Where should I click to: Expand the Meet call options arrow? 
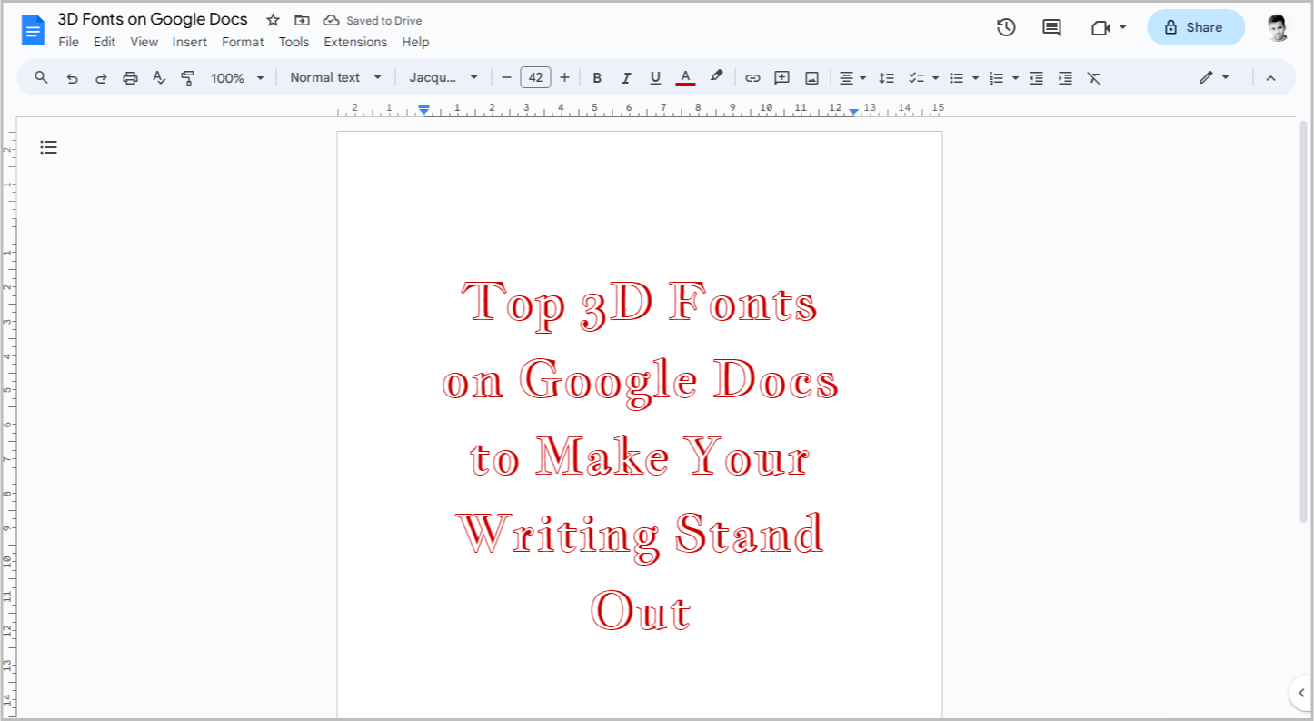pos(1123,27)
